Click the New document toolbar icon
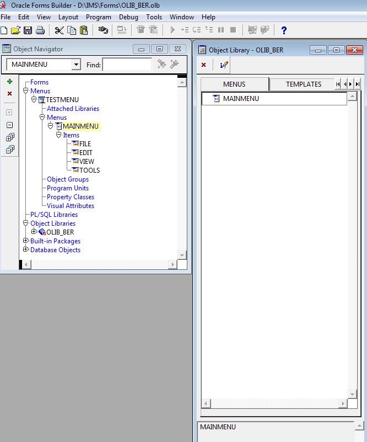The height and width of the screenshot is (442, 367). 4,30
